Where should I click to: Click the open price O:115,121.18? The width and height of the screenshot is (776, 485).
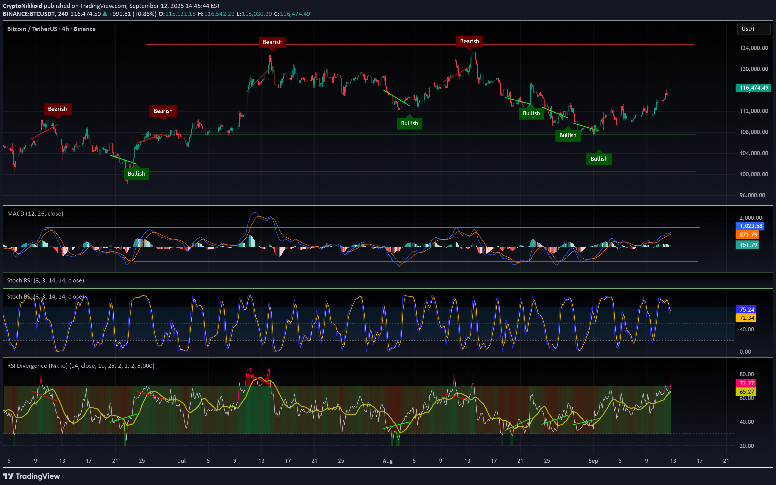[177, 14]
